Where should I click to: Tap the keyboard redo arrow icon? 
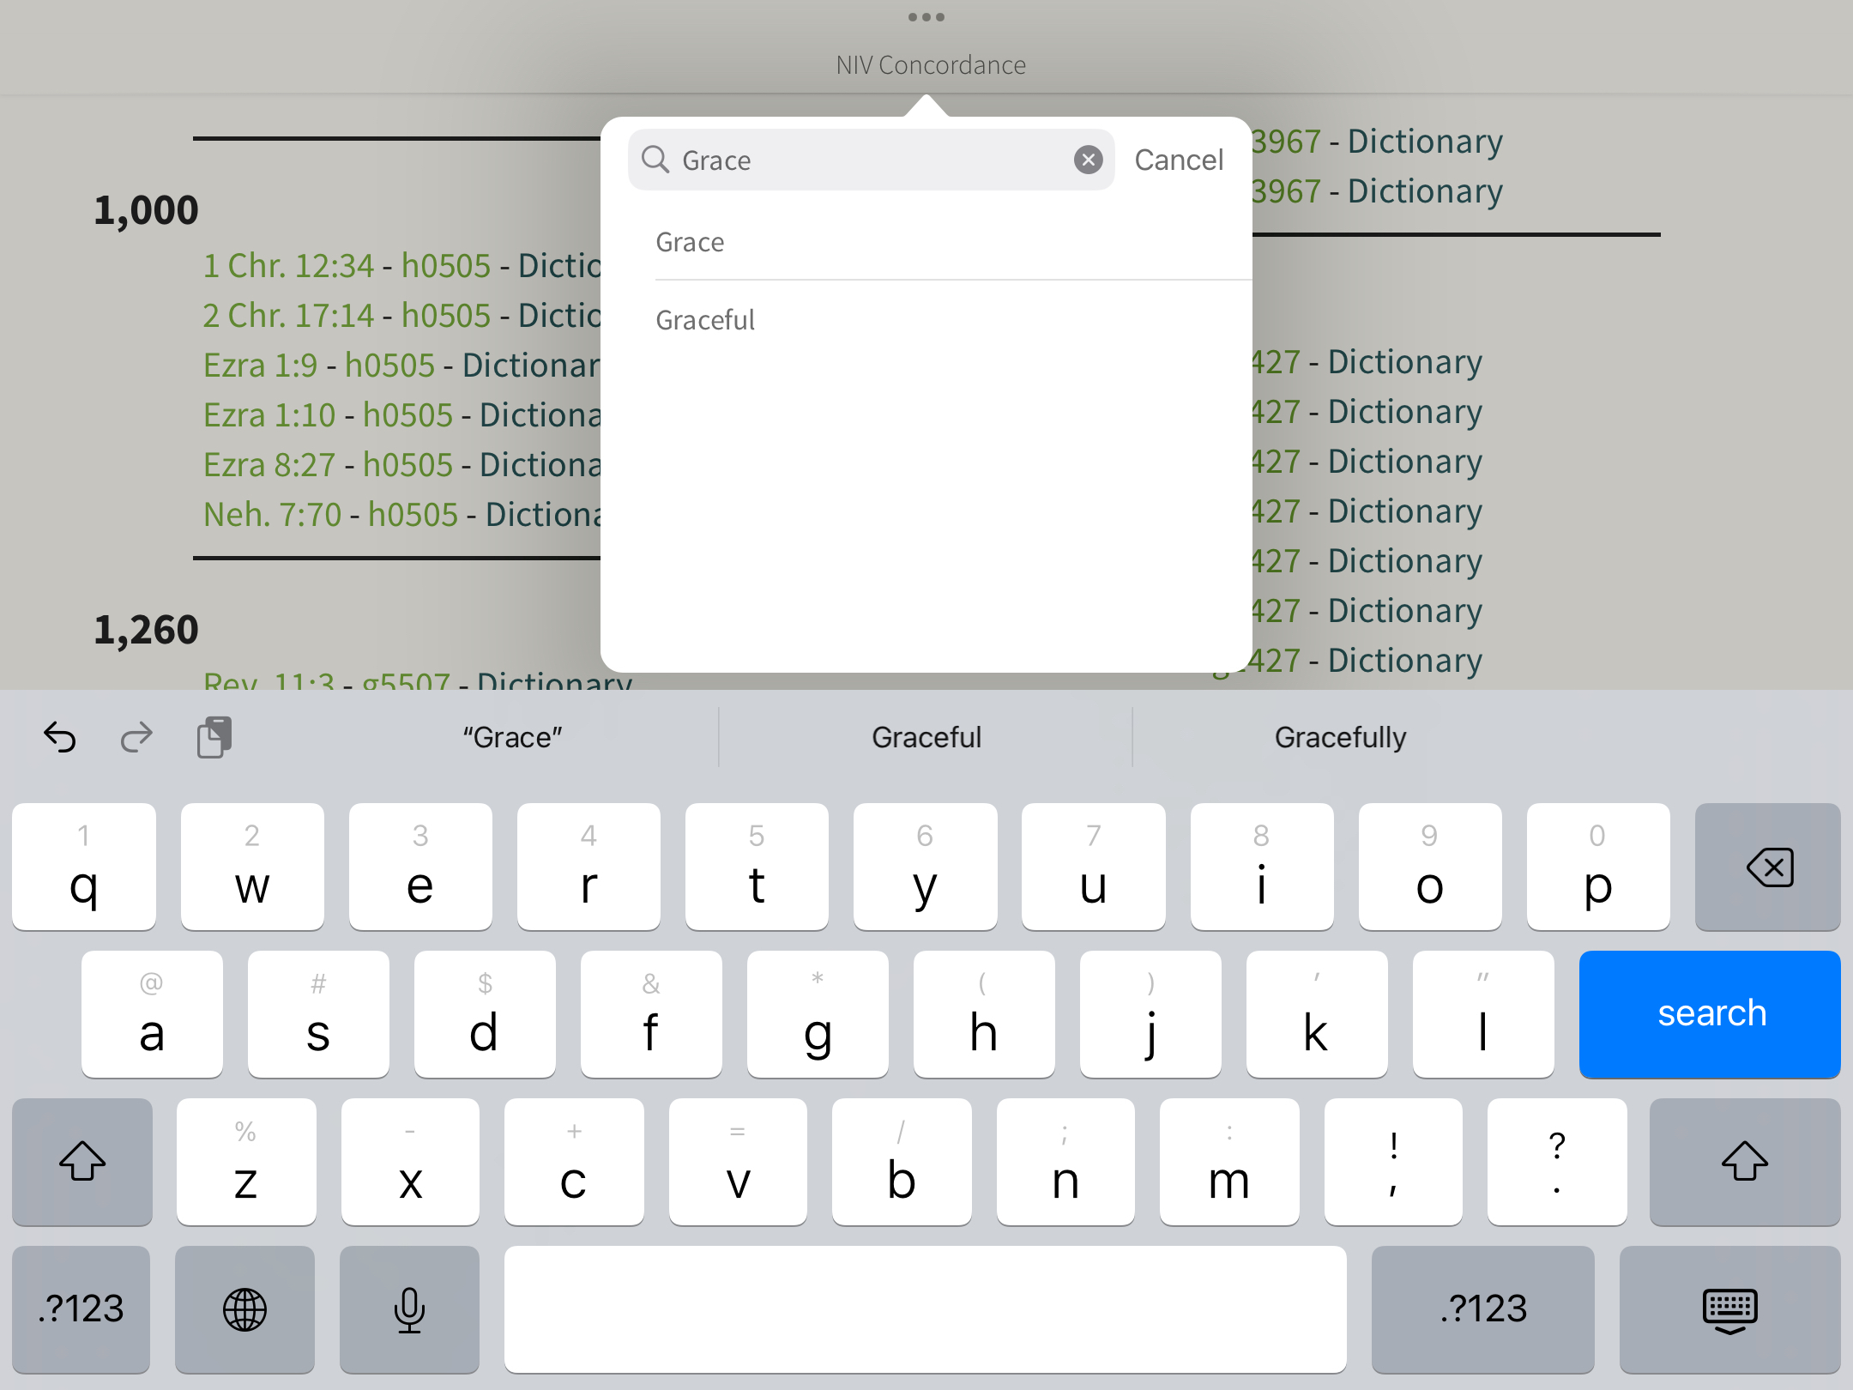pos(136,737)
